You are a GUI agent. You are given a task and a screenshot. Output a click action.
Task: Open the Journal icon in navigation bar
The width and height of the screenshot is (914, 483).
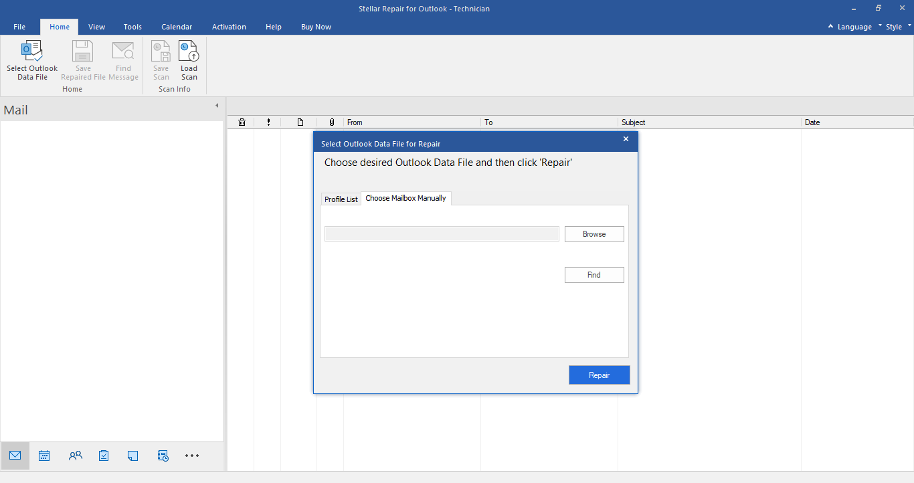(x=163, y=456)
